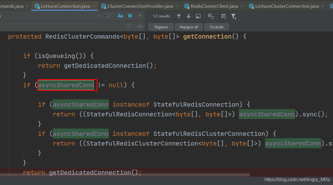Screen dimensions: 333x185
Task: Click getConnection method name
Action: [207, 36]
